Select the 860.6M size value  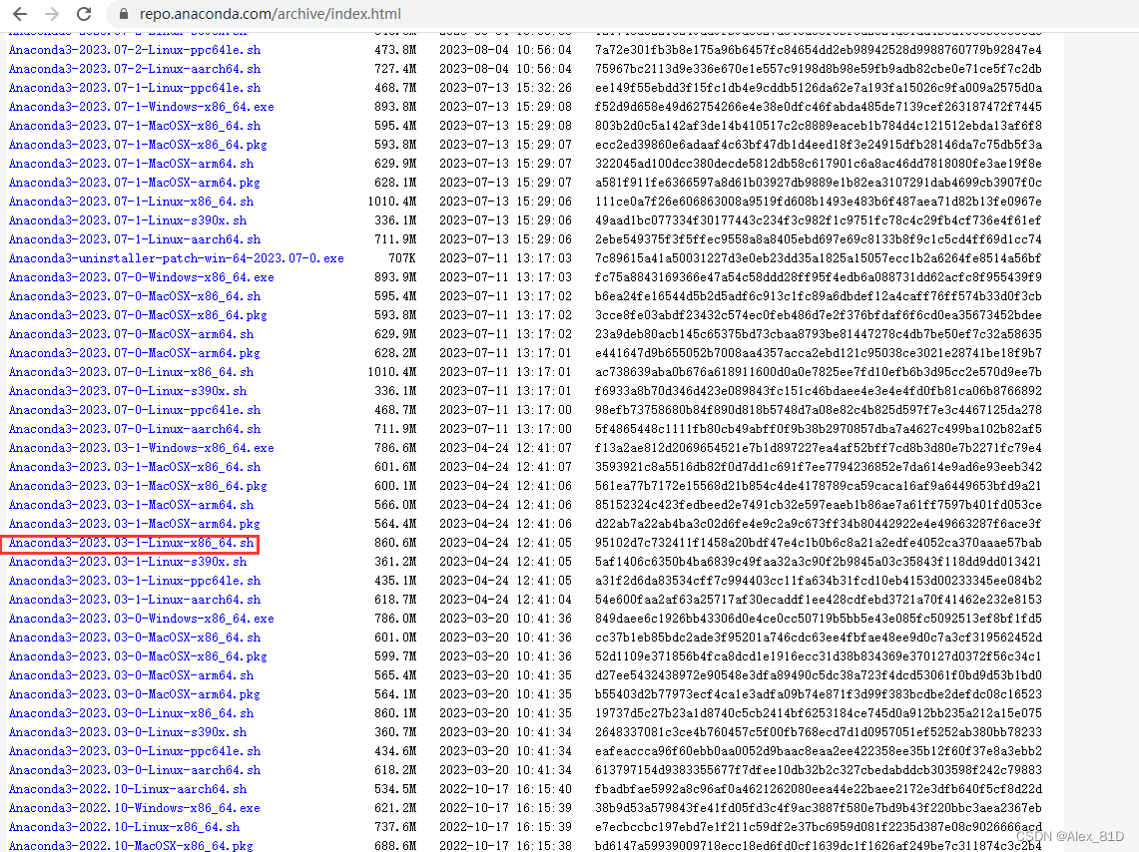[x=395, y=543]
